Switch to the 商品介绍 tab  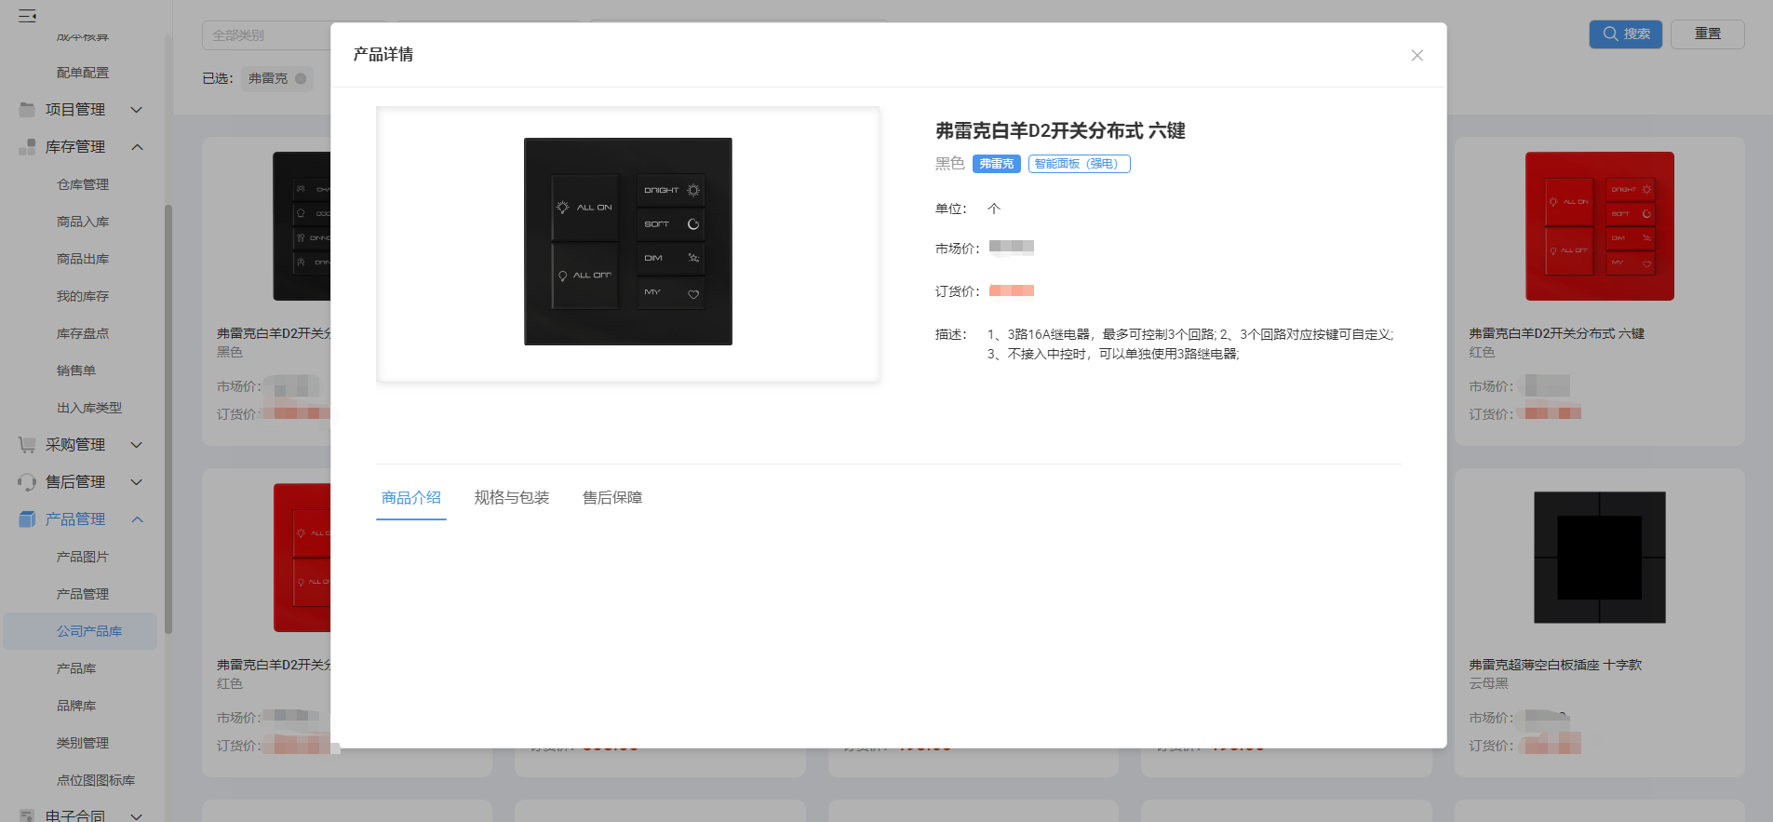click(x=411, y=498)
